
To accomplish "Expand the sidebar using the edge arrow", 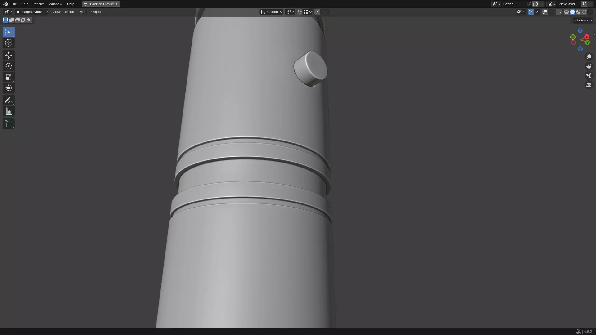I will (594, 34).
